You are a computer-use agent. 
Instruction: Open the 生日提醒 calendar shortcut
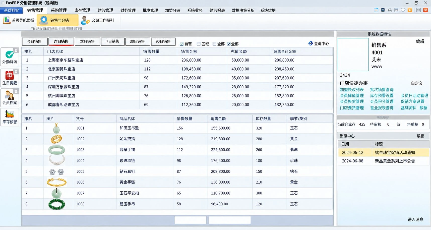(x=10, y=78)
